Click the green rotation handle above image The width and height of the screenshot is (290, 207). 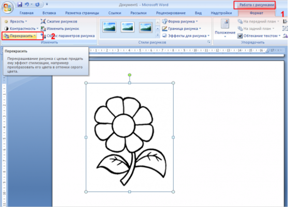click(x=130, y=74)
